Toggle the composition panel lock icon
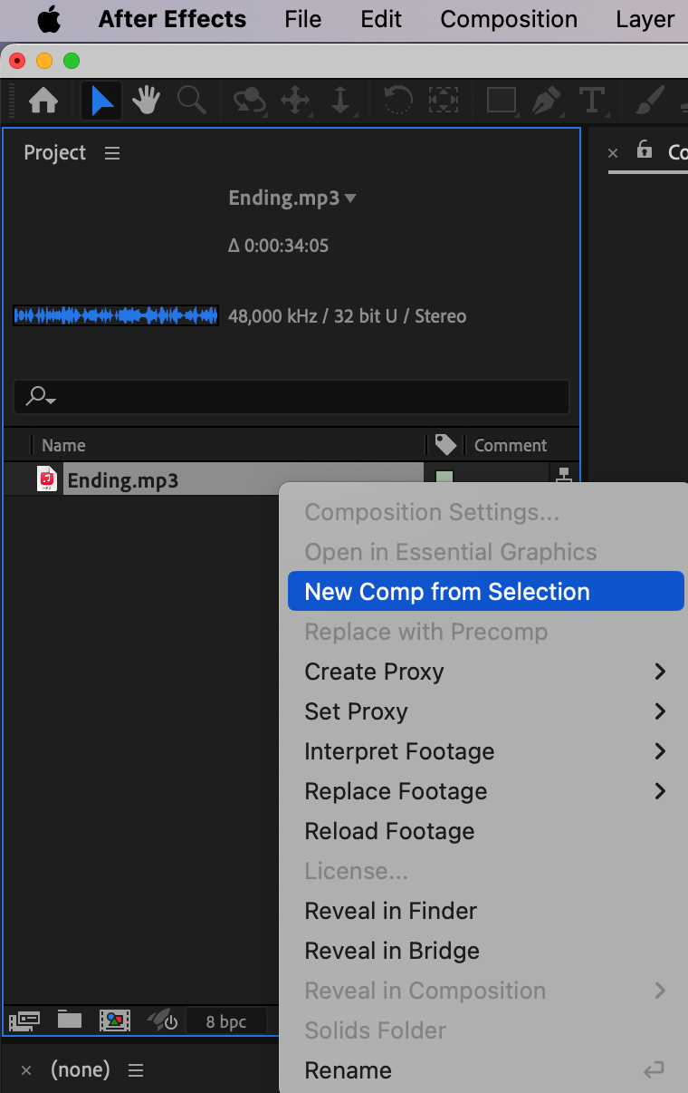This screenshot has width=688, height=1093. pyautogui.click(x=644, y=150)
